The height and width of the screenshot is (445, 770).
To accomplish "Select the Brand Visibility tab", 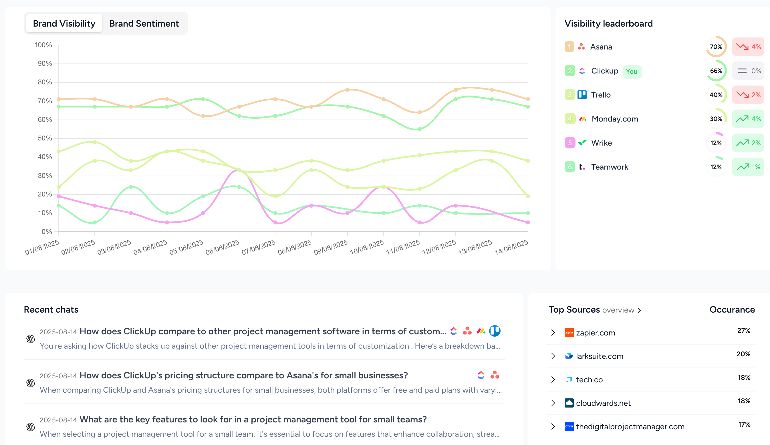I will [x=64, y=23].
